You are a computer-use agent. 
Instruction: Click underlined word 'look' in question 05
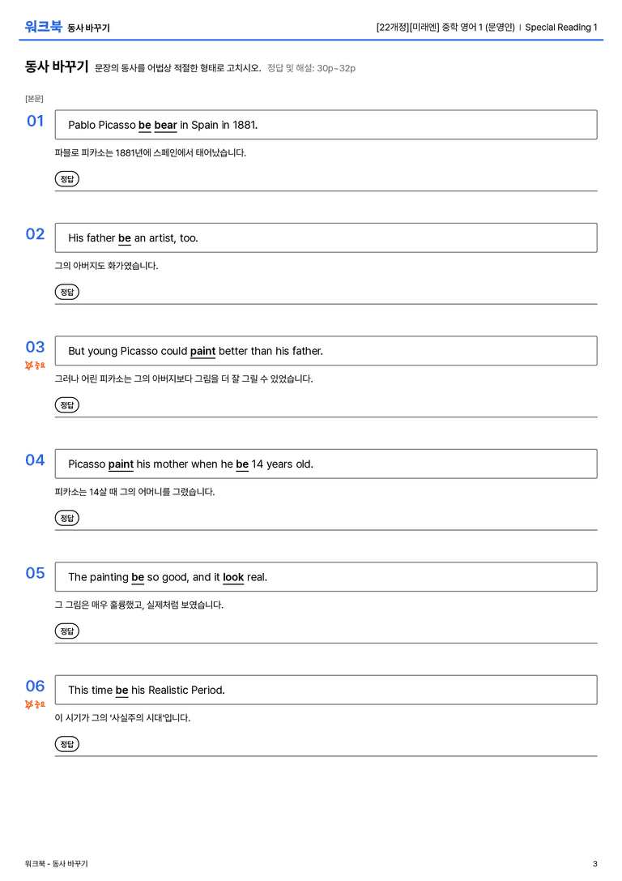tap(233, 577)
